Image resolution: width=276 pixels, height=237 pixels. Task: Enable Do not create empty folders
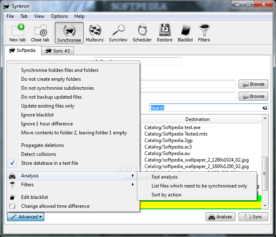[73, 79]
